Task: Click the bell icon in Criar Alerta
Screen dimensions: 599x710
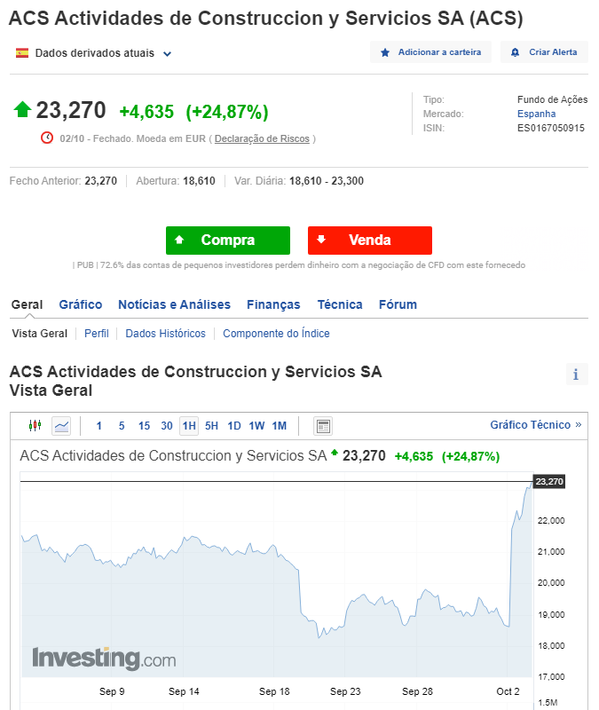Action: tap(515, 52)
